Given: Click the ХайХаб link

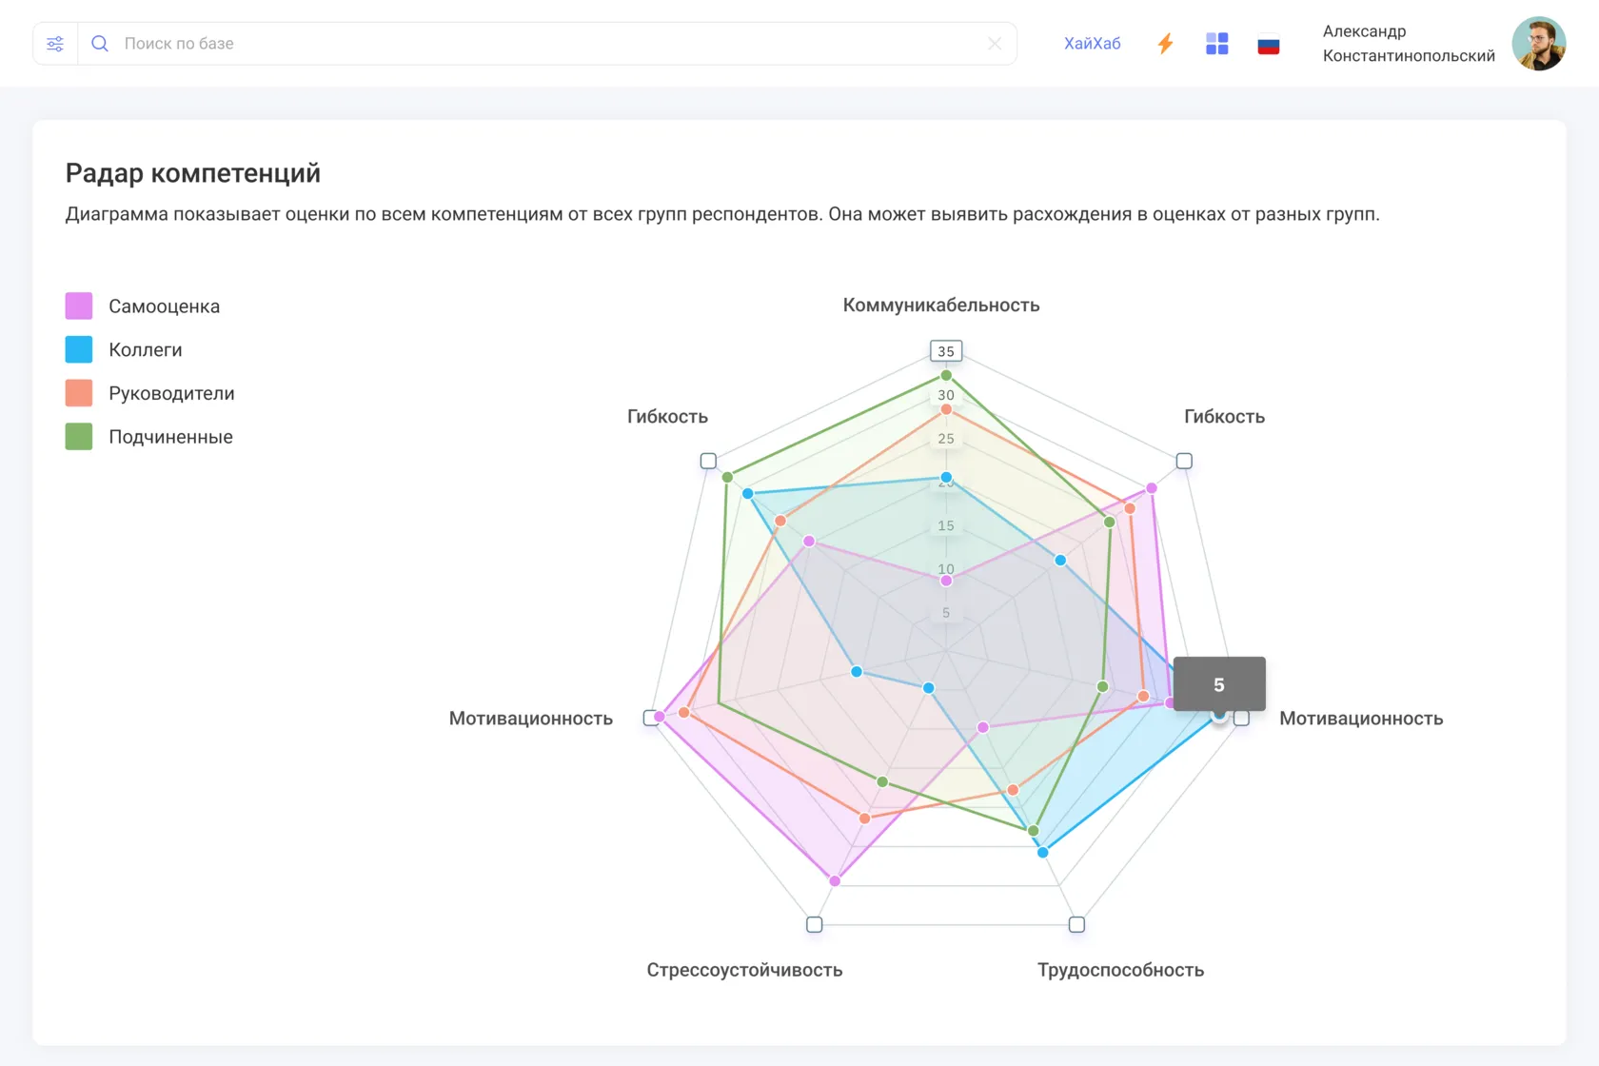Looking at the screenshot, I should [x=1092, y=44].
